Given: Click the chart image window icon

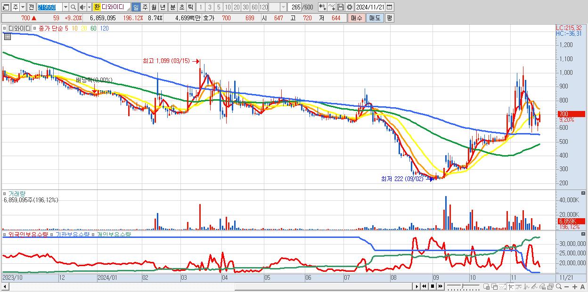Looking at the screenshot, I should 550,286.
